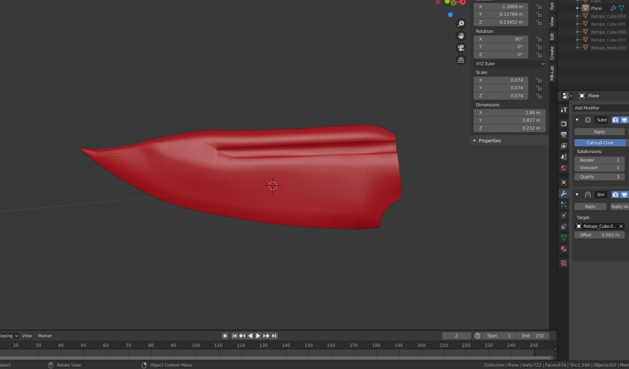Open the Keying dropdown in timeline

(9, 336)
